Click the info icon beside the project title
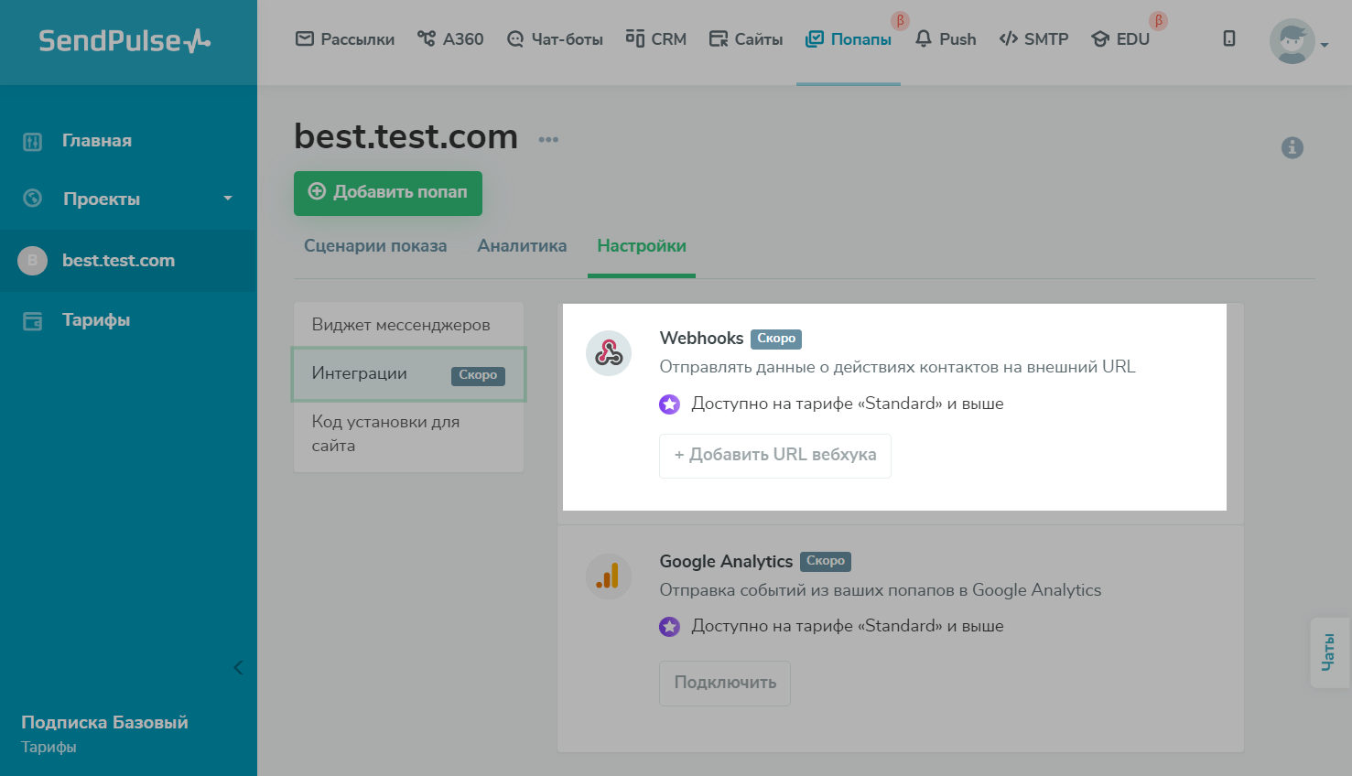Screen dimensions: 1352x776 (x=1292, y=147)
